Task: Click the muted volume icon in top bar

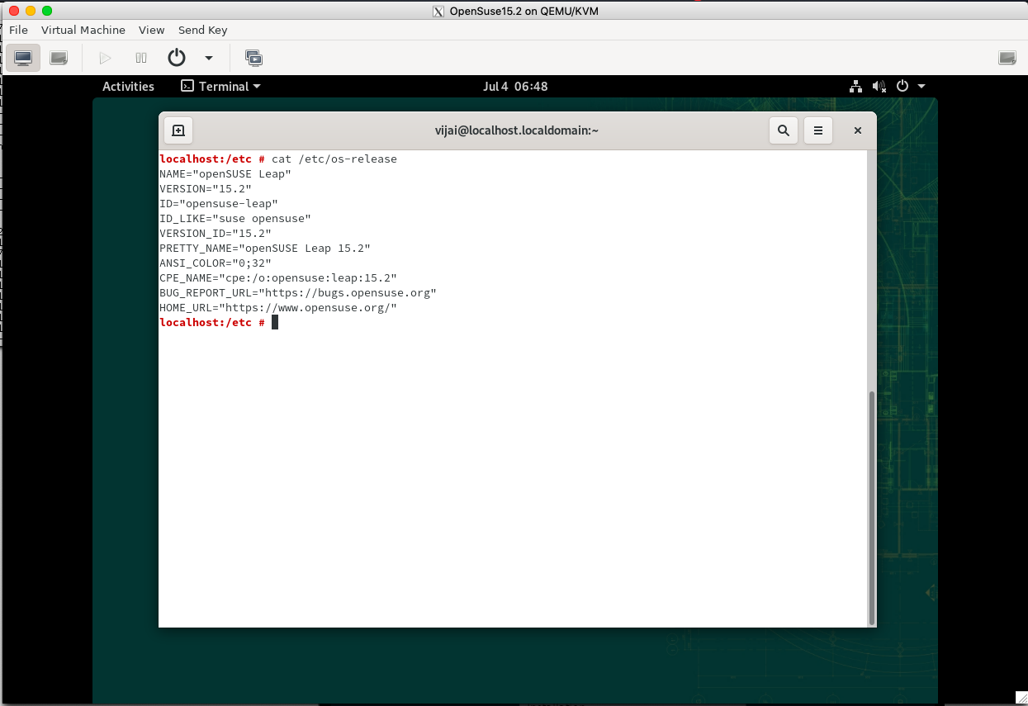Action: [x=879, y=86]
